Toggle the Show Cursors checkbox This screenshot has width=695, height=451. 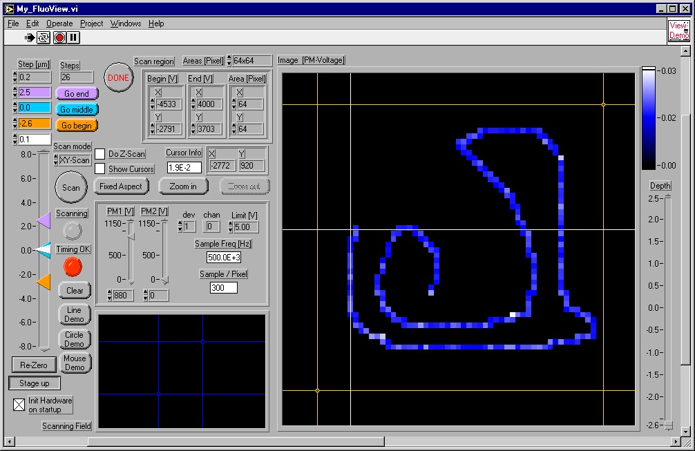tap(100, 169)
